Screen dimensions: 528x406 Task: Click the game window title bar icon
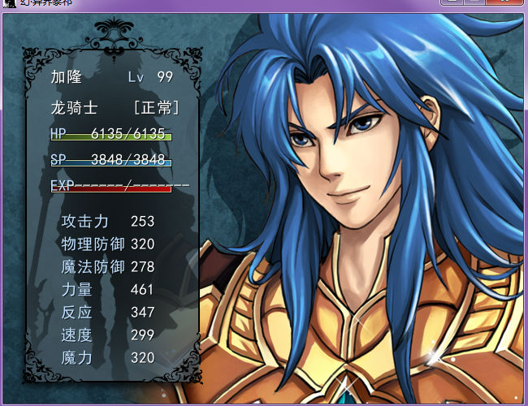[9, 3]
